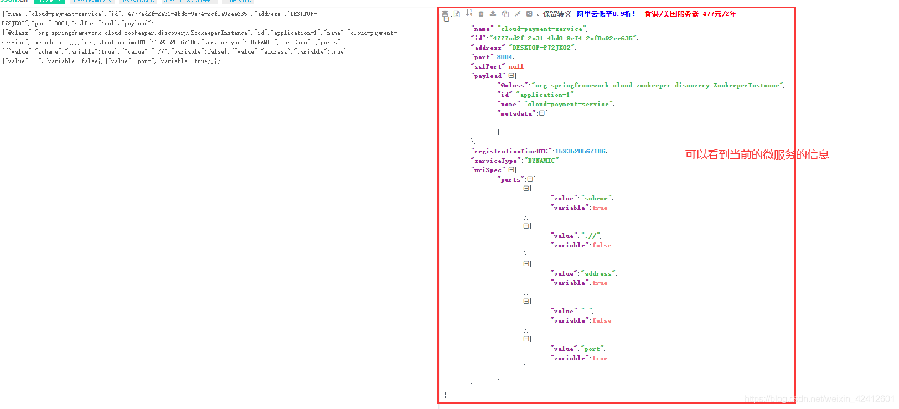Viewport: 899px width, 409px height.
Task: Open the 阿里云低至0.9折 ad link
Action: click(x=606, y=14)
